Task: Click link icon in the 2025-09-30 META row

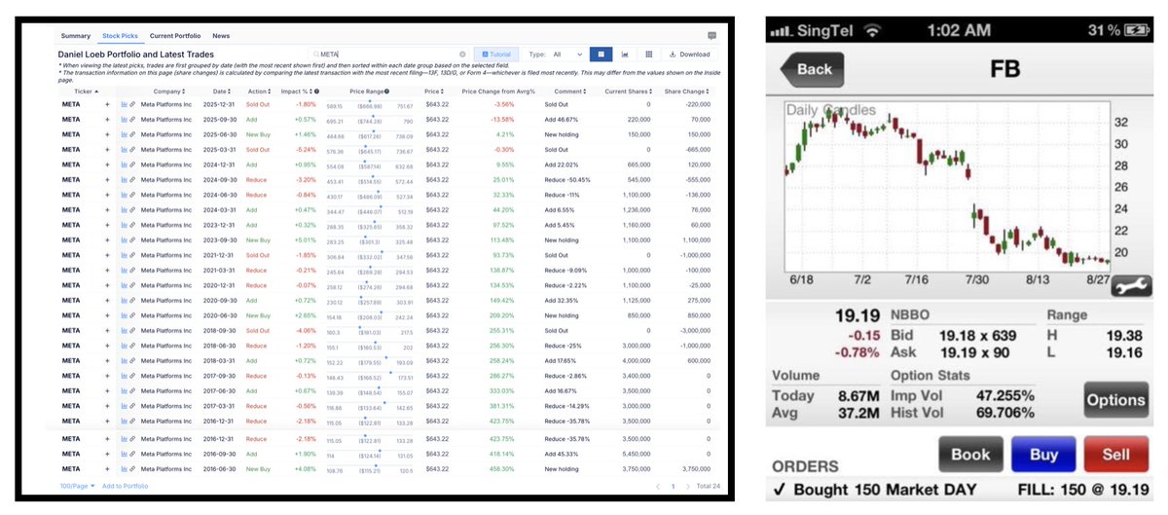Action: click(131, 118)
